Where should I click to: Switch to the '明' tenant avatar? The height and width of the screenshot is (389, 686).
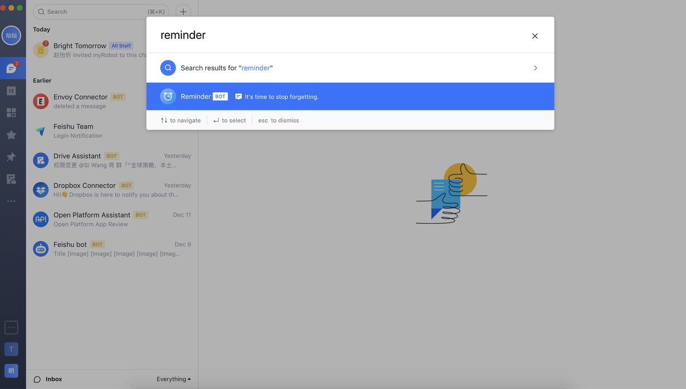11,371
